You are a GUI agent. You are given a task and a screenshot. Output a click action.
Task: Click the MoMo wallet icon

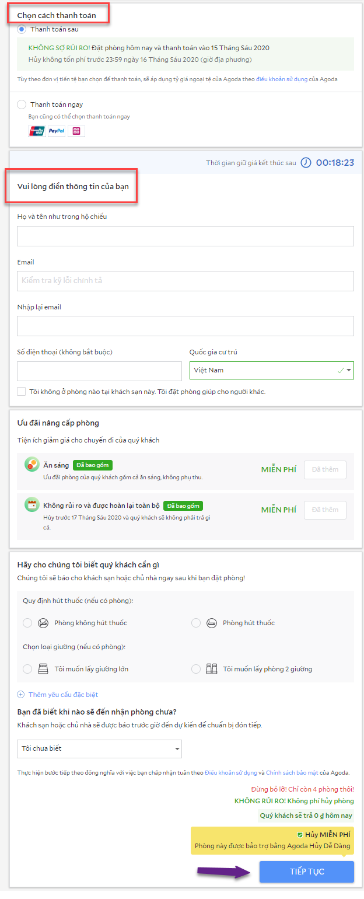[76, 131]
